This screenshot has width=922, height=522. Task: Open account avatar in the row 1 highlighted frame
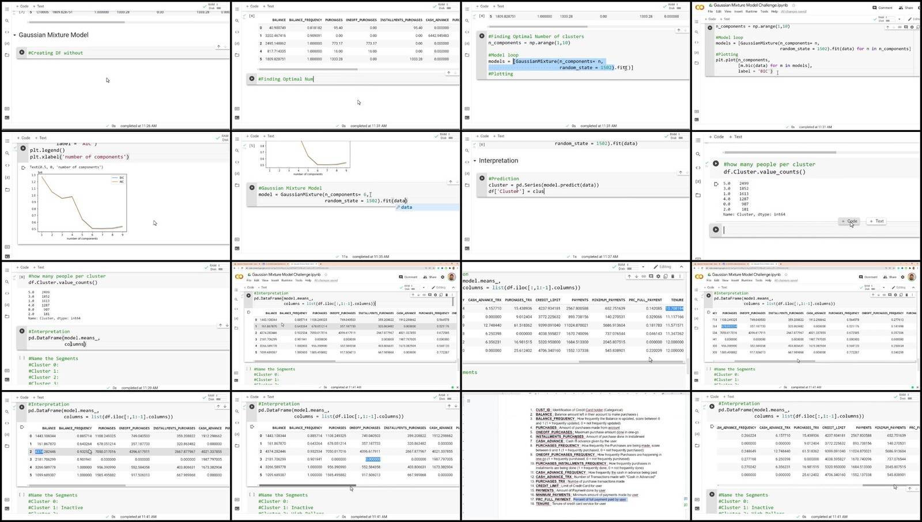pos(452,277)
